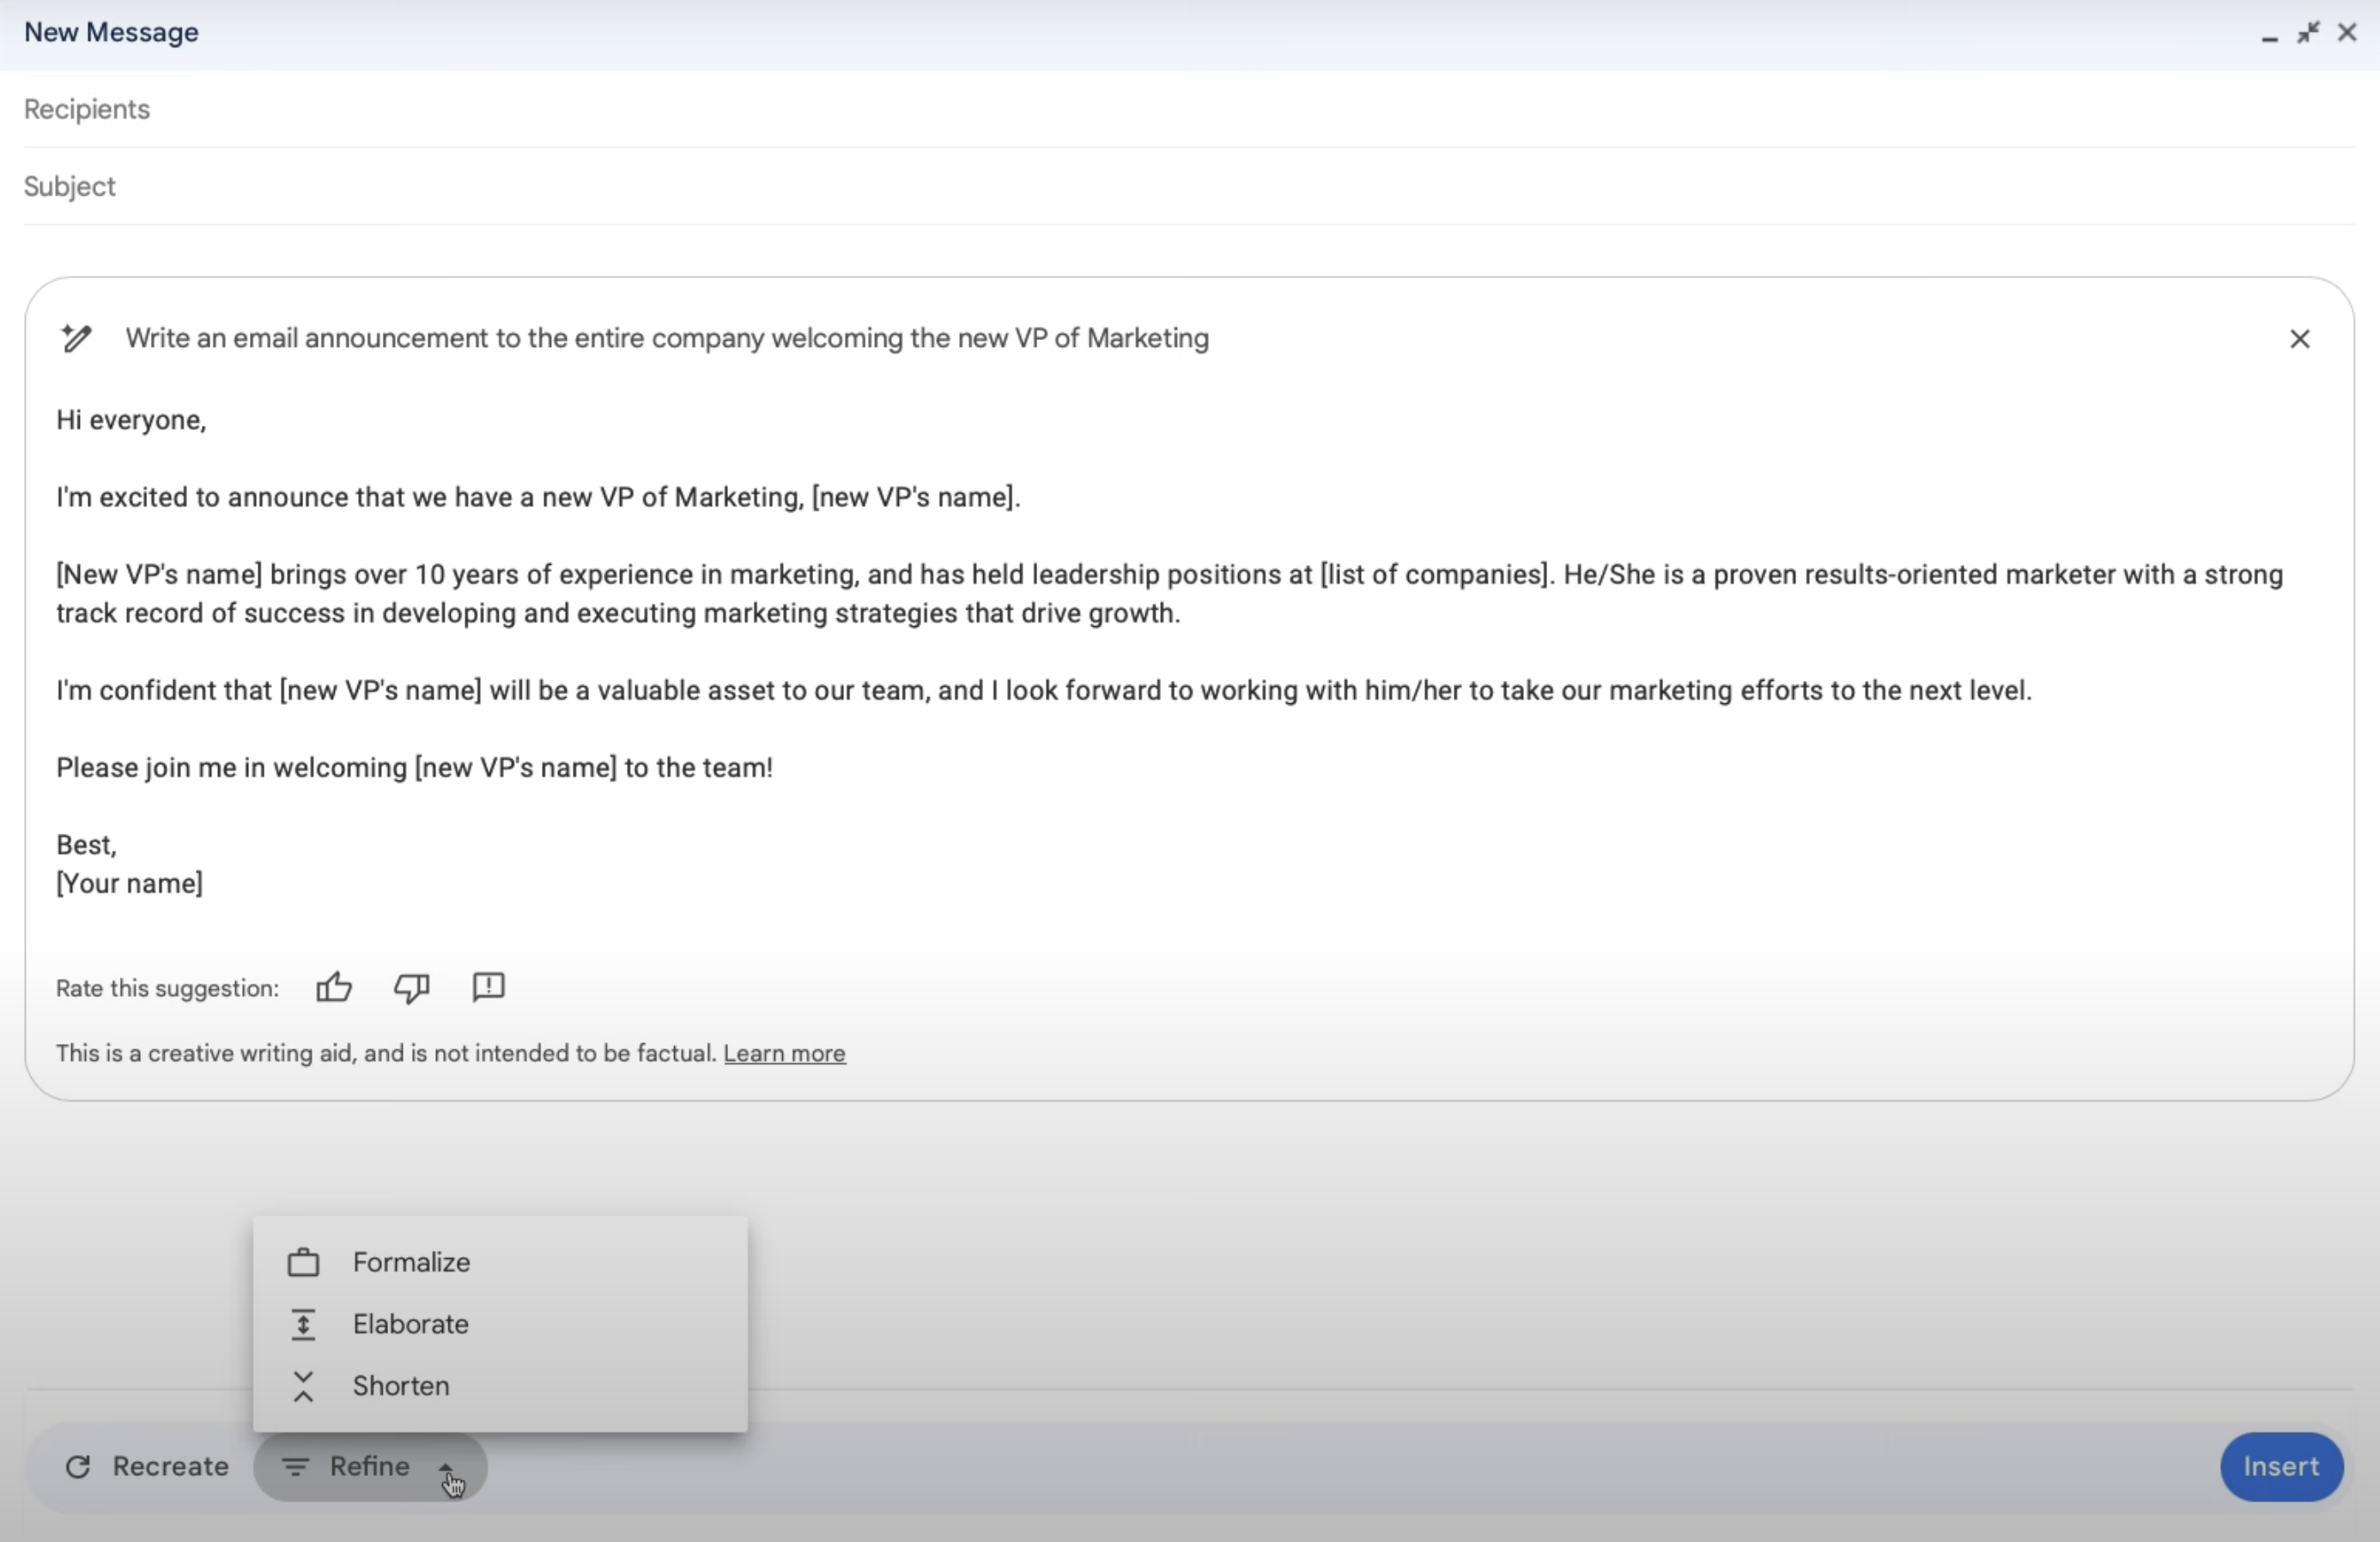Click the Formalize briefcase icon
The width and height of the screenshot is (2380, 1542).
[x=303, y=1263]
